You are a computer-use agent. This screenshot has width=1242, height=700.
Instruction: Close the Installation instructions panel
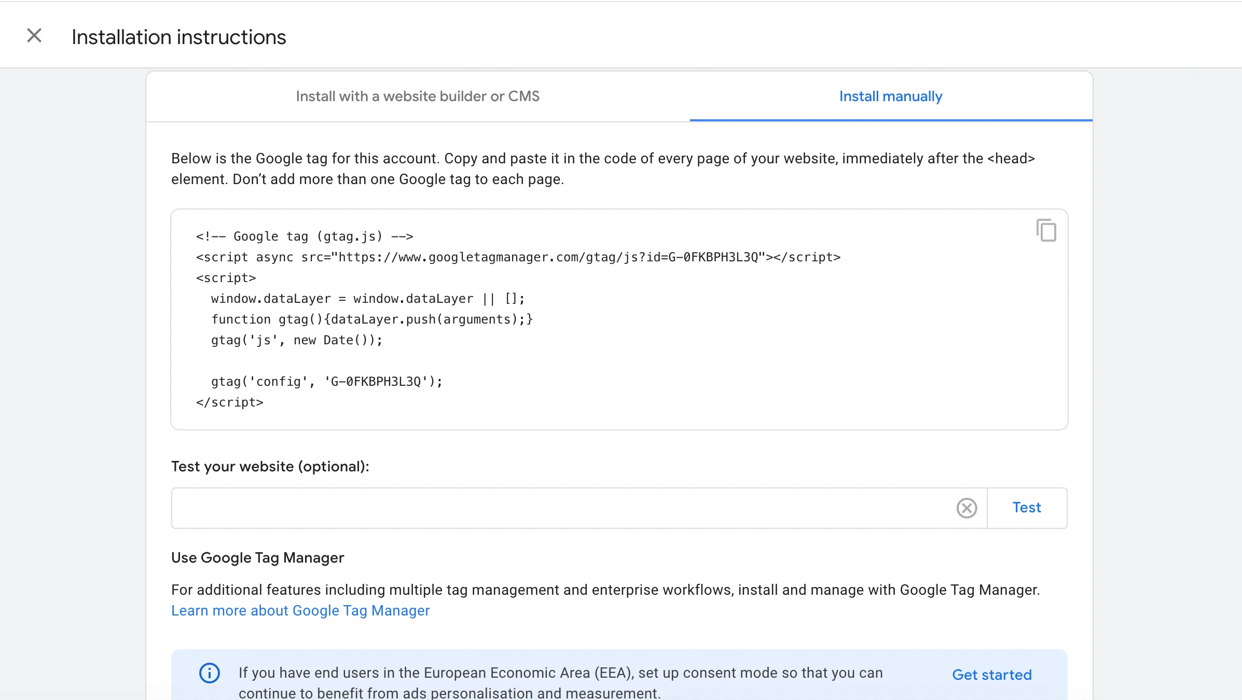click(34, 36)
